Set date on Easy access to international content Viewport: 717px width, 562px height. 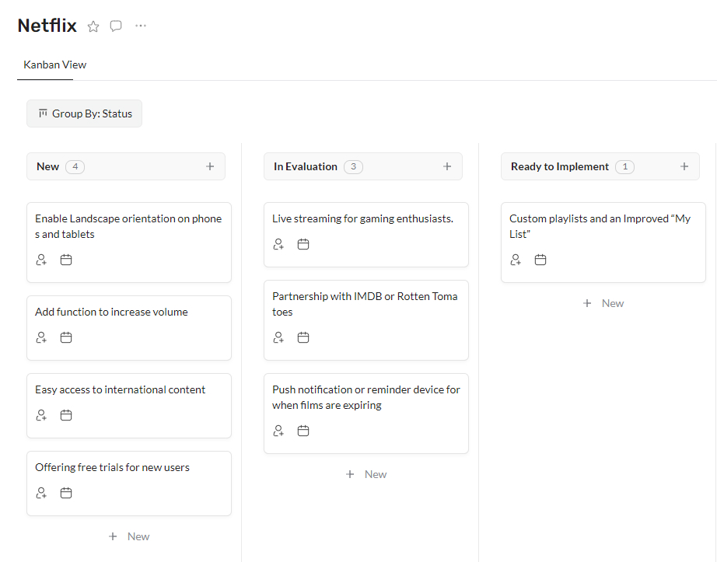pyautogui.click(x=66, y=415)
